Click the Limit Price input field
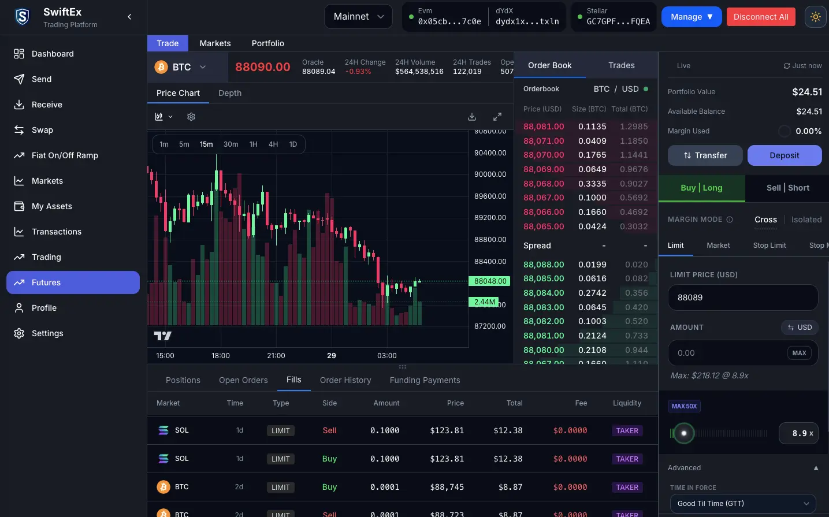 743,297
